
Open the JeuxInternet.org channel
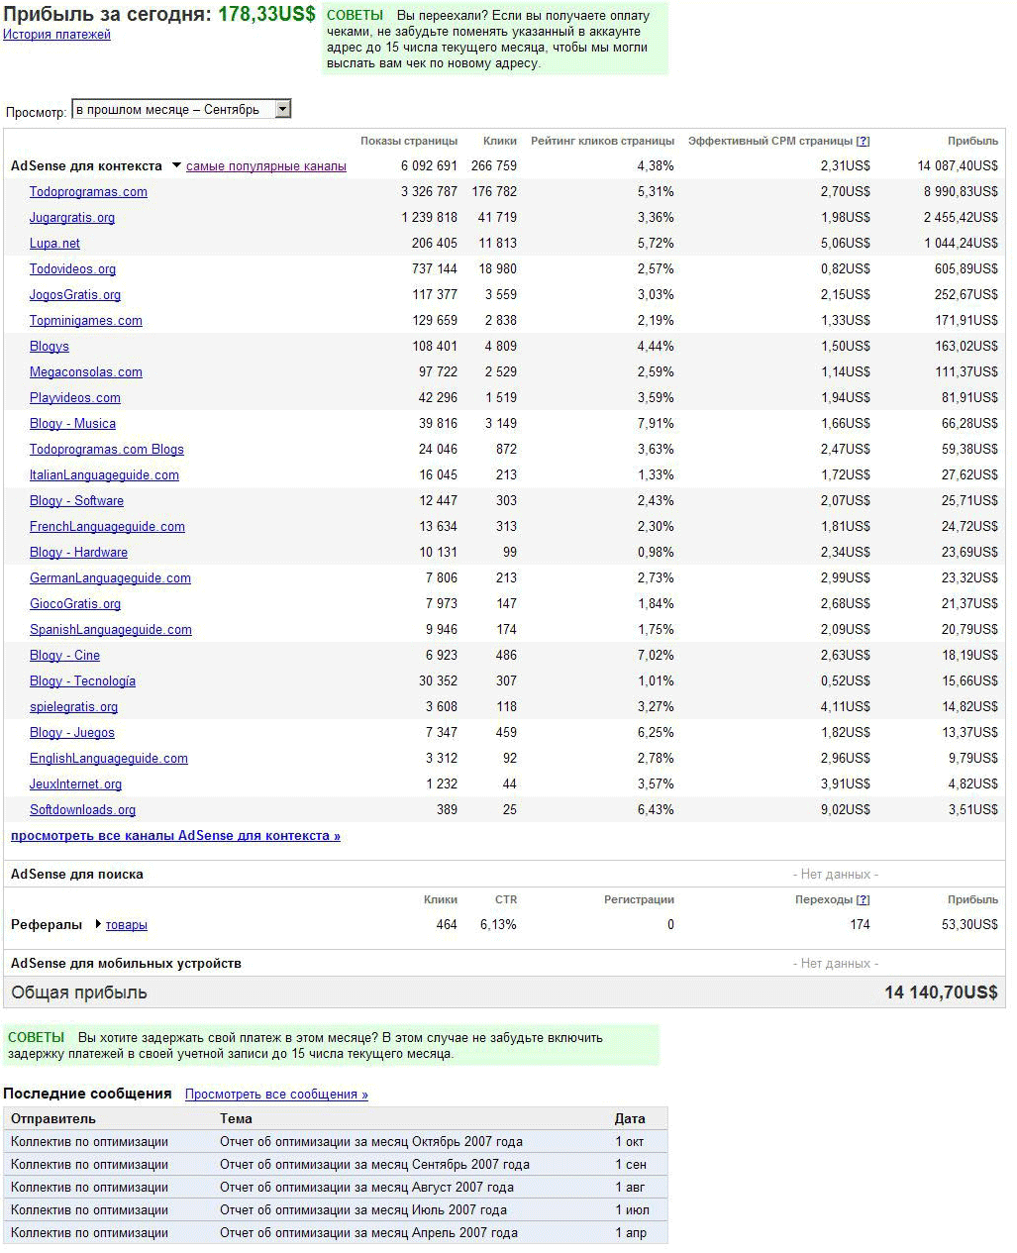[x=75, y=784]
